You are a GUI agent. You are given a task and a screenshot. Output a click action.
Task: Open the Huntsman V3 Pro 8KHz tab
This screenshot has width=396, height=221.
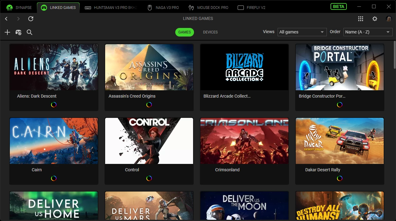pyautogui.click(x=111, y=7)
